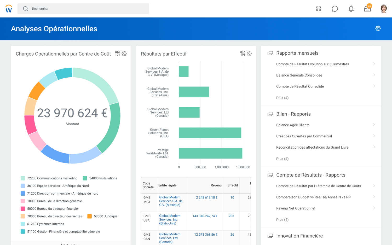Viewport: 392px width, 245px height.
Task: Click 53000 Juridique legend swatch
Action: 90,216
